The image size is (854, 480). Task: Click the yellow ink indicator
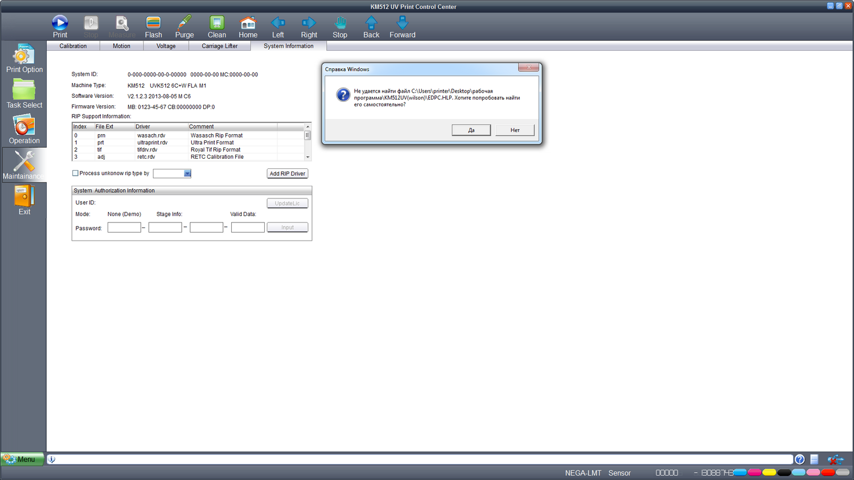(x=769, y=473)
